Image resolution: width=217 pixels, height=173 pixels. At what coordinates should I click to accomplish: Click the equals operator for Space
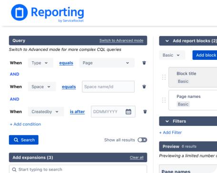click(69, 86)
